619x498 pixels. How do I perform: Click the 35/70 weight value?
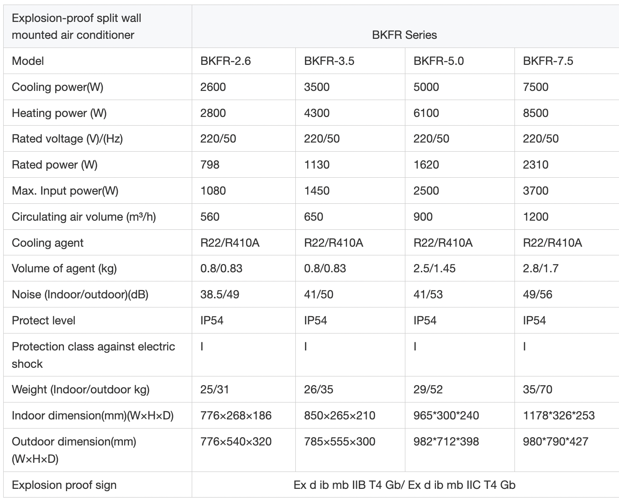pyautogui.click(x=537, y=390)
